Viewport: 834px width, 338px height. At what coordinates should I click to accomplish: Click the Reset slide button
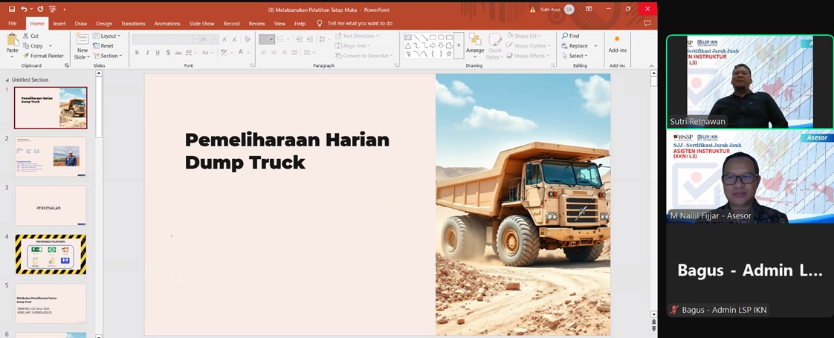click(x=106, y=45)
